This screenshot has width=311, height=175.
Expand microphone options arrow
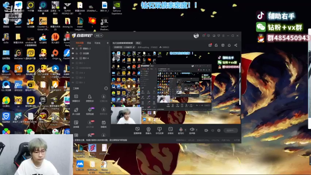pos(185,130)
